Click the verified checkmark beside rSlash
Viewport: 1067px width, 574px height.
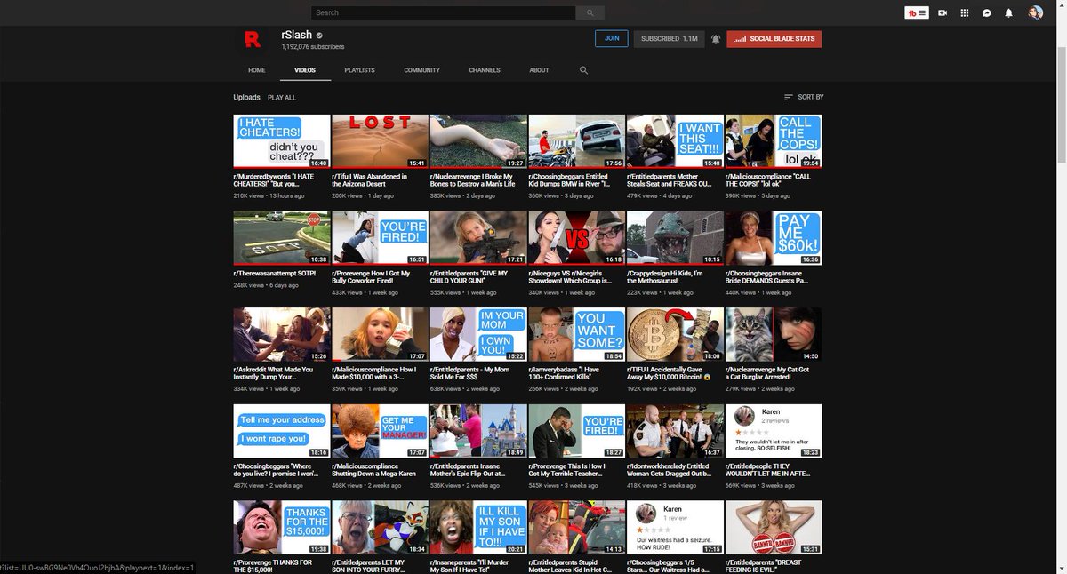pyautogui.click(x=319, y=36)
